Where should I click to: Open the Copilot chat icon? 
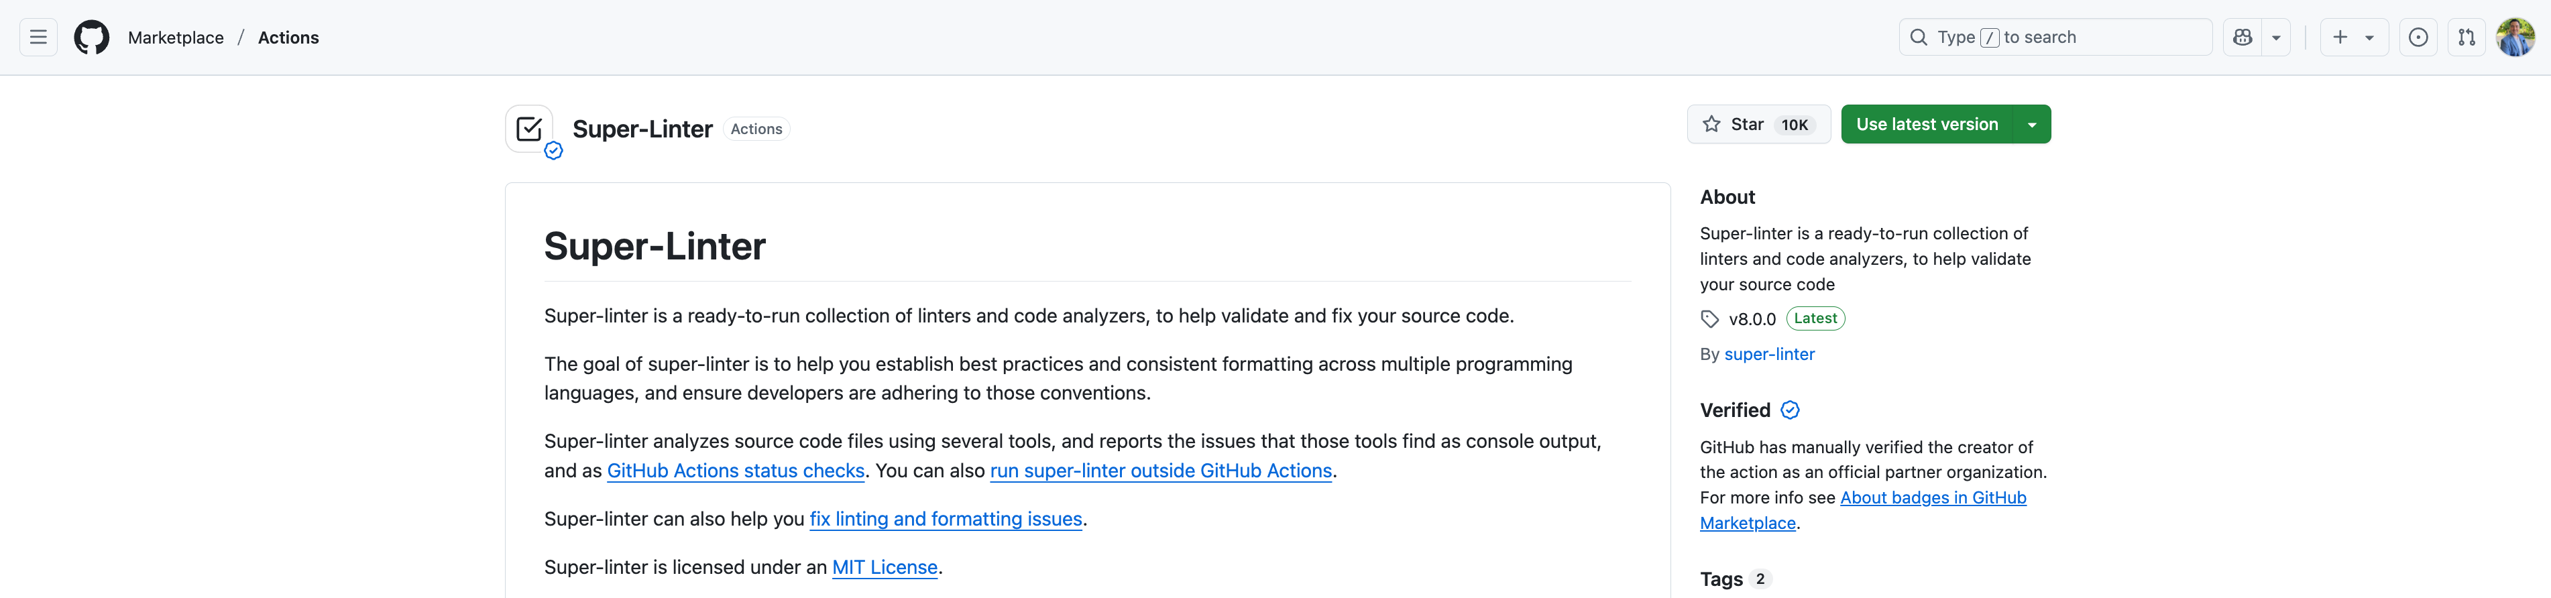tap(2242, 38)
